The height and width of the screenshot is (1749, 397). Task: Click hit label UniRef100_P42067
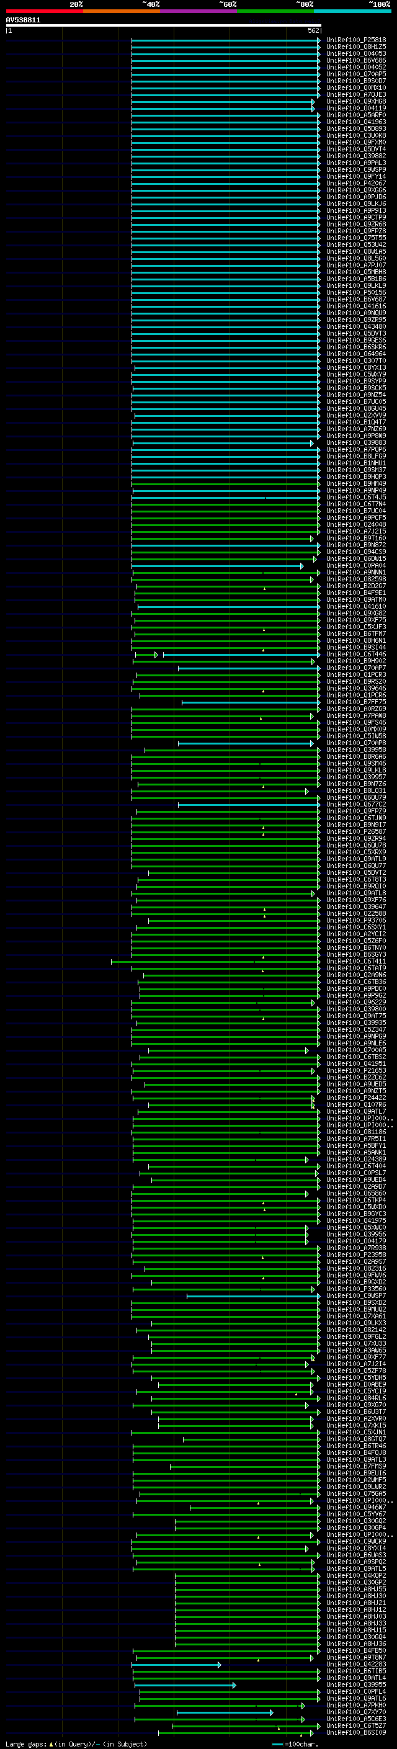(x=356, y=183)
